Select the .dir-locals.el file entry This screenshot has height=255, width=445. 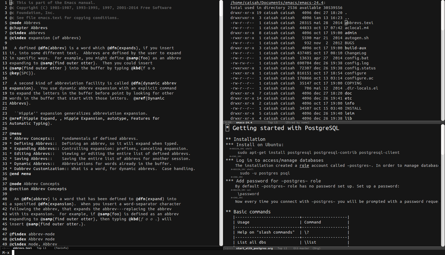[361, 88]
